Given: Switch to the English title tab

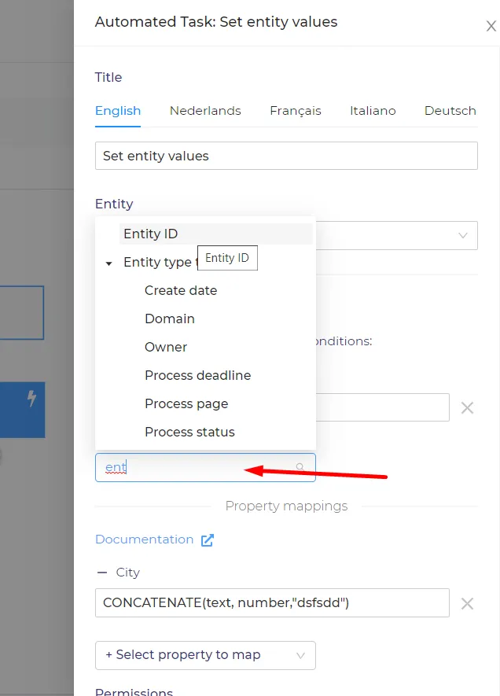Looking at the screenshot, I should (118, 111).
